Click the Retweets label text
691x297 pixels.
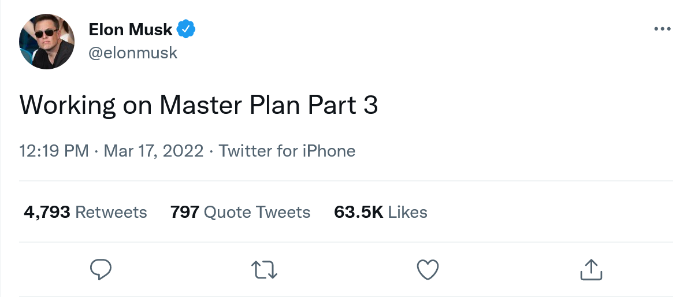point(112,212)
